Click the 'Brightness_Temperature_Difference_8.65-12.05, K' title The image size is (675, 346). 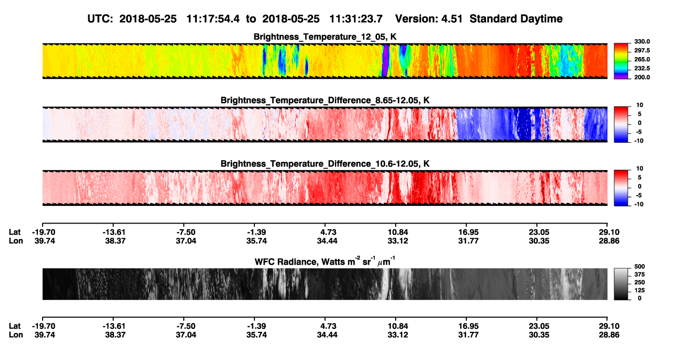click(x=325, y=100)
